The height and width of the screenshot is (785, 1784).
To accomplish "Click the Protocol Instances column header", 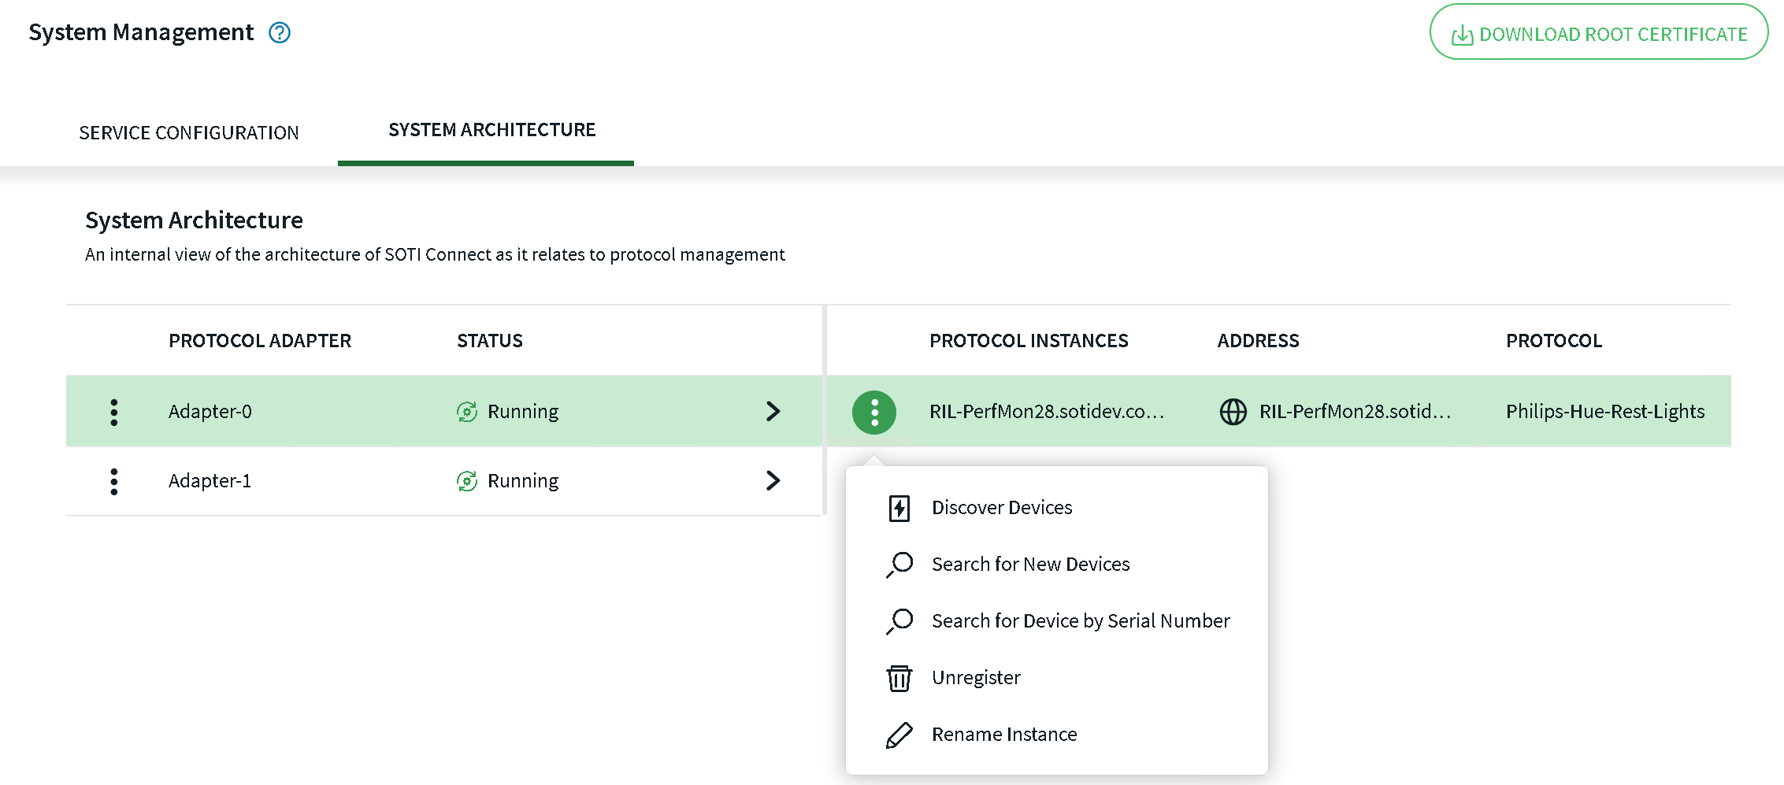I will click(x=1029, y=341).
